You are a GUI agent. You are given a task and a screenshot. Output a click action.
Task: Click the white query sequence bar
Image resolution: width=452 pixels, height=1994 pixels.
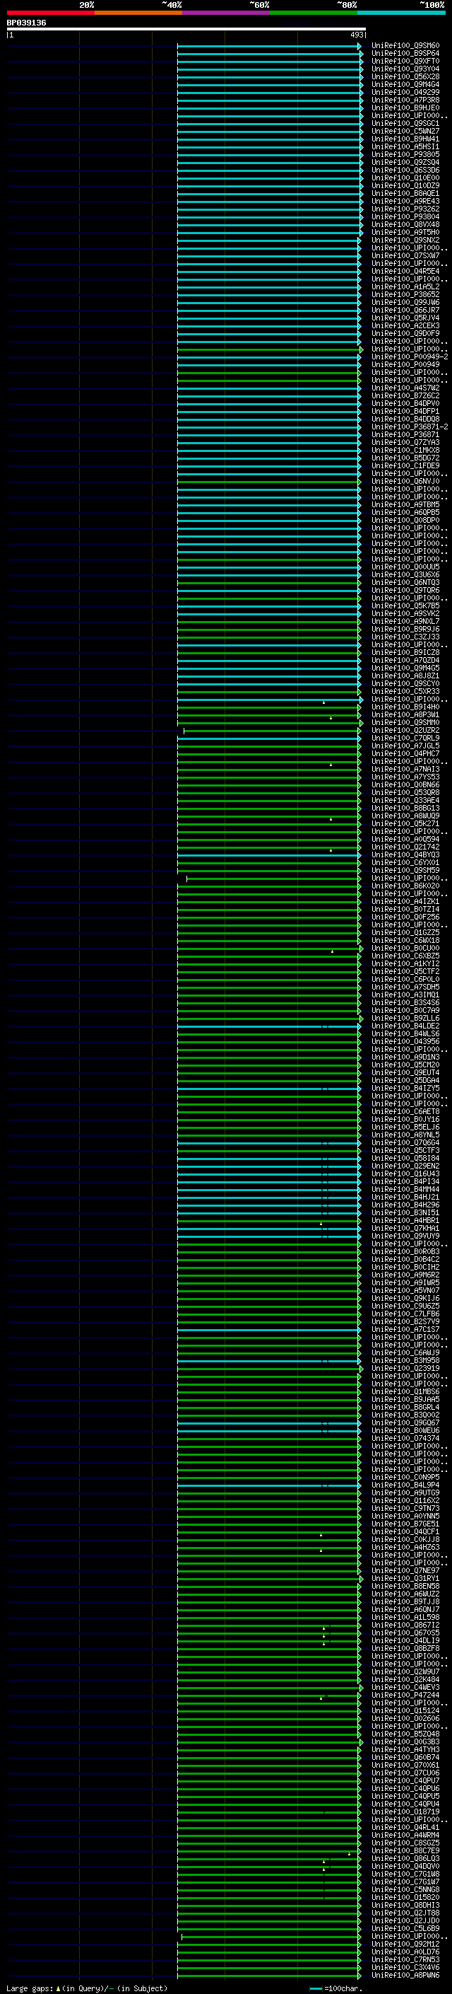coord(186,28)
